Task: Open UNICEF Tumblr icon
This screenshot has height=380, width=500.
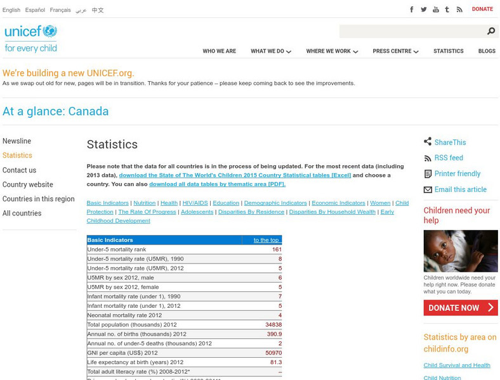Action: coord(447,9)
